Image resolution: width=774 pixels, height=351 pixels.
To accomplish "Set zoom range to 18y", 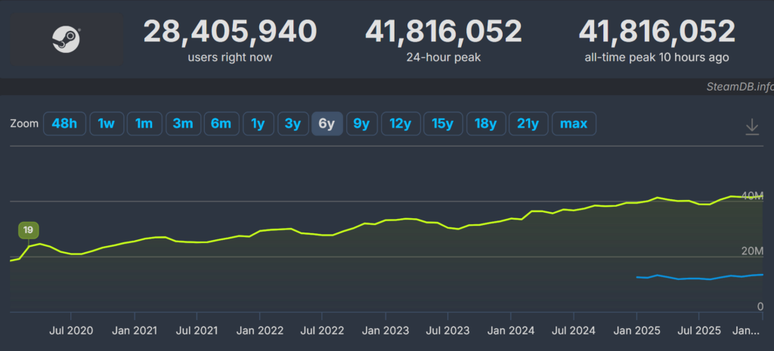I will (486, 124).
